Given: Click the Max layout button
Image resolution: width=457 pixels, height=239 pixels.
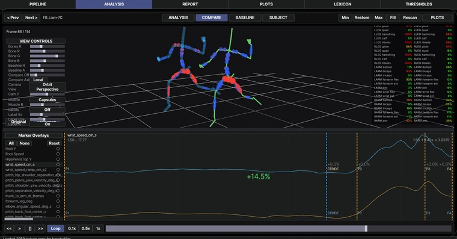Looking at the screenshot, I should click(x=379, y=17).
